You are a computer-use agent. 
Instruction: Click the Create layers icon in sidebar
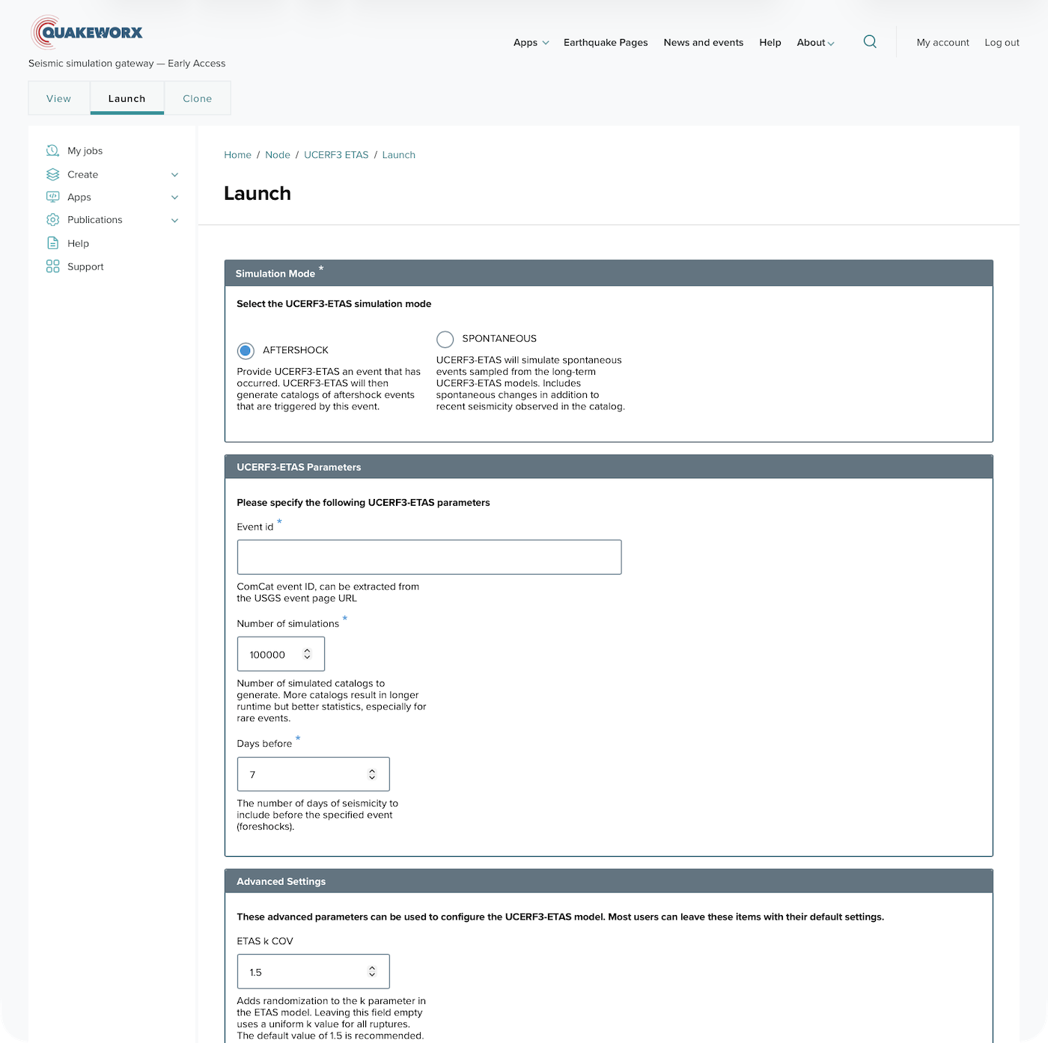point(52,174)
